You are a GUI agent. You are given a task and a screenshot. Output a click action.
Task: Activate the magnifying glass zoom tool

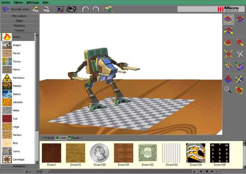point(228,89)
